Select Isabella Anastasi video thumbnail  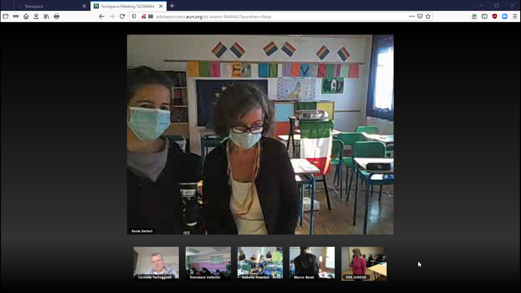click(260, 263)
